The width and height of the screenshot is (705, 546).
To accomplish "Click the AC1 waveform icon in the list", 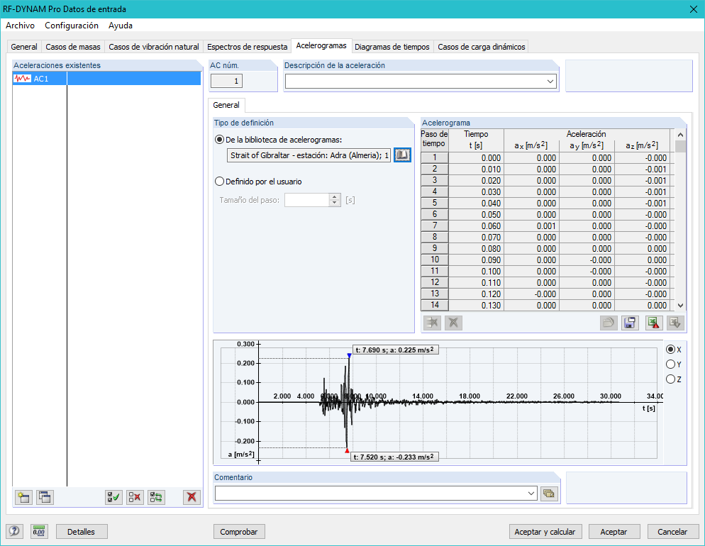I will [23, 79].
